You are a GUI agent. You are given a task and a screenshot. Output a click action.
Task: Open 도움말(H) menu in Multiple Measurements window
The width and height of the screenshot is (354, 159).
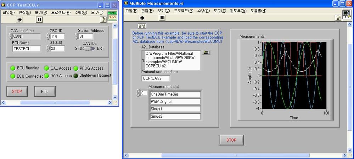pos(258,11)
